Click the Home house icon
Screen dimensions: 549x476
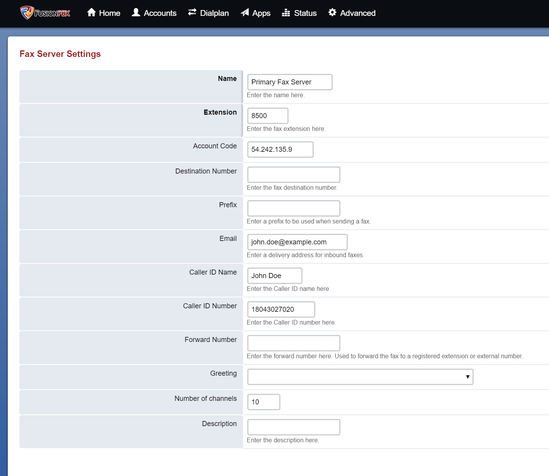click(x=91, y=12)
